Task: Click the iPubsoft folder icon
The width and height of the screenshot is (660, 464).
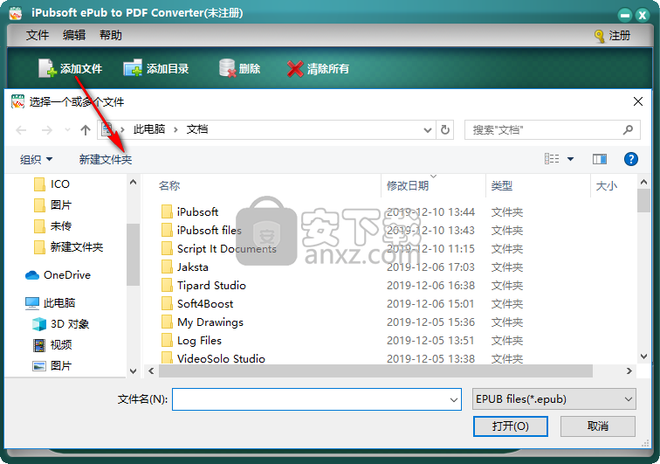Action: [x=167, y=211]
